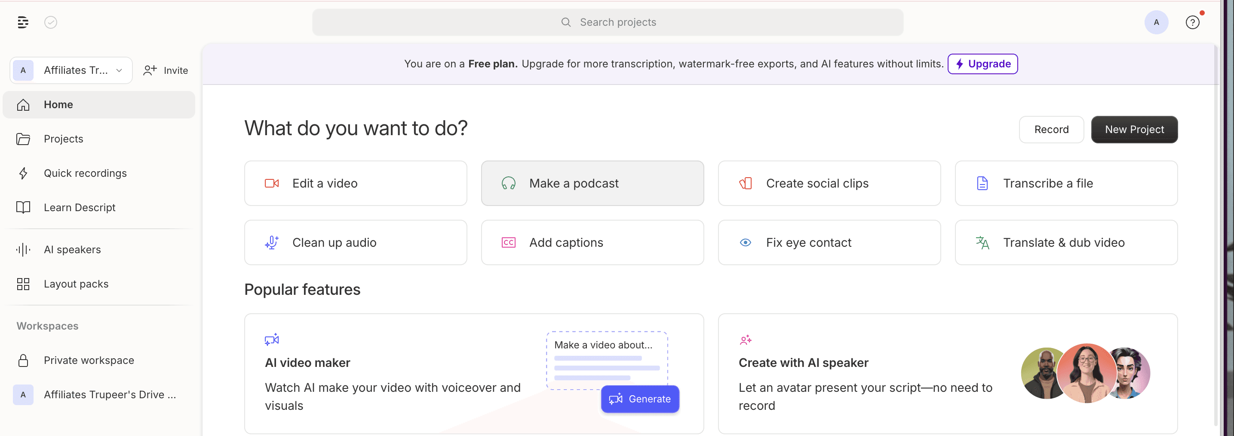Click the Search projects field
This screenshot has height=436, width=1234.
608,22
